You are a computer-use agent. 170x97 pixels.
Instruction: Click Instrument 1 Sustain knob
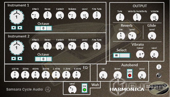point(60,15)
